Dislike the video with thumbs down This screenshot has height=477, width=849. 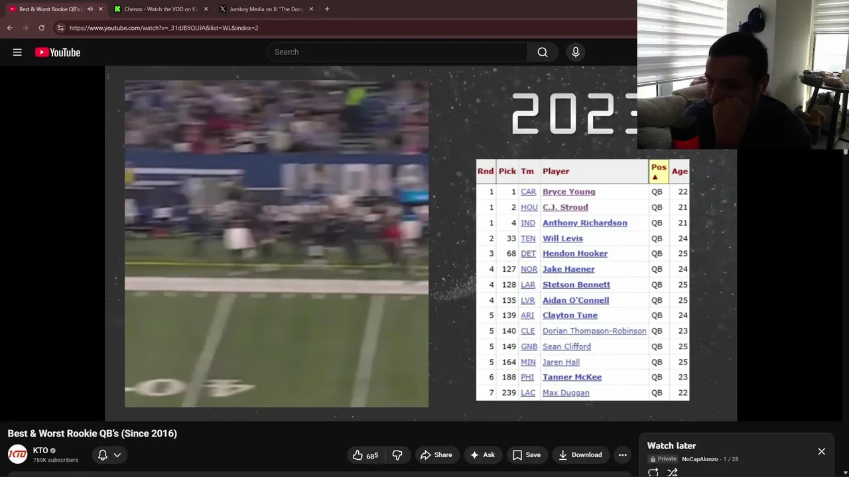397,455
